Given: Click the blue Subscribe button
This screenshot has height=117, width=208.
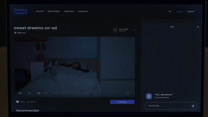Looking at the screenshot, I should point(122,102).
